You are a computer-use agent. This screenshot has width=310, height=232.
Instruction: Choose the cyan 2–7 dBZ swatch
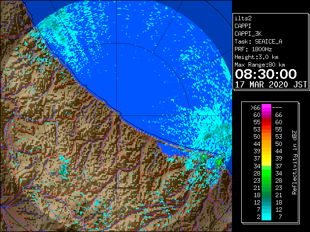tap(266, 217)
